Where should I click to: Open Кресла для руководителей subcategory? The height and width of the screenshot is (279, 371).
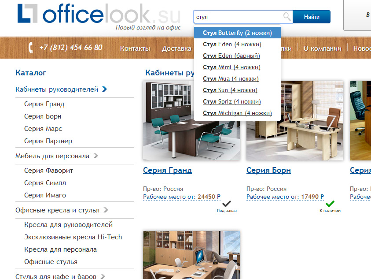point(68,225)
